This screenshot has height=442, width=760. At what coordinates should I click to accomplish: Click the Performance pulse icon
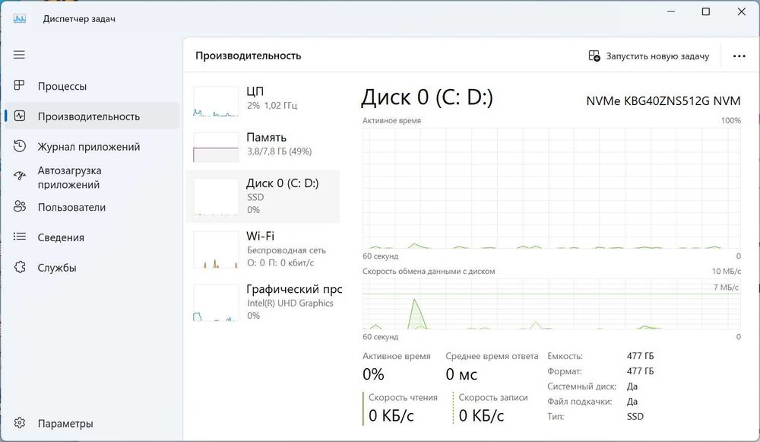point(21,116)
